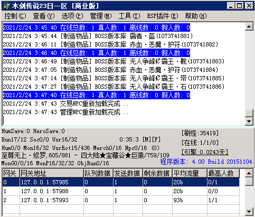This screenshot has height=217, width=255.
Task: Click the [在线:1/1/0] status label
Action: pyautogui.click(x=200, y=143)
